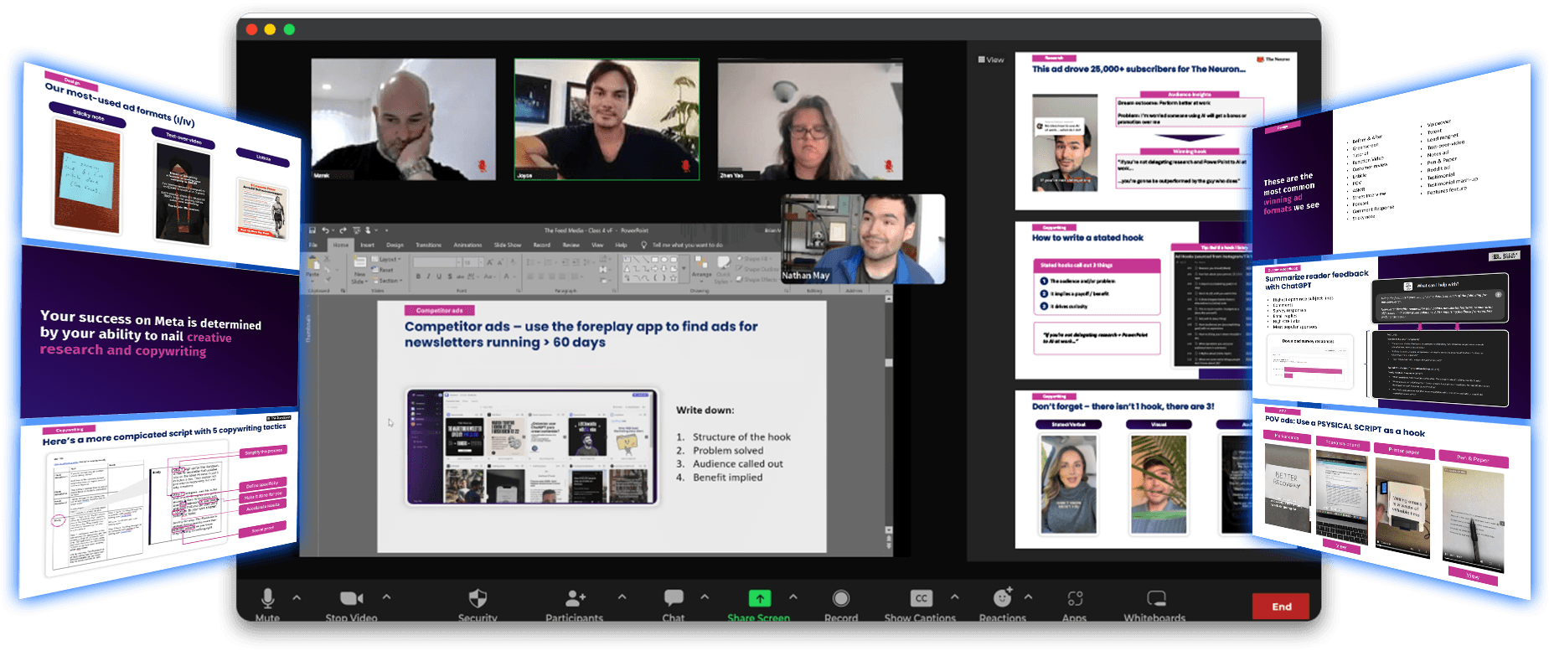
Task: Open Whiteboards in Zoom toolbar
Action: [1156, 598]
